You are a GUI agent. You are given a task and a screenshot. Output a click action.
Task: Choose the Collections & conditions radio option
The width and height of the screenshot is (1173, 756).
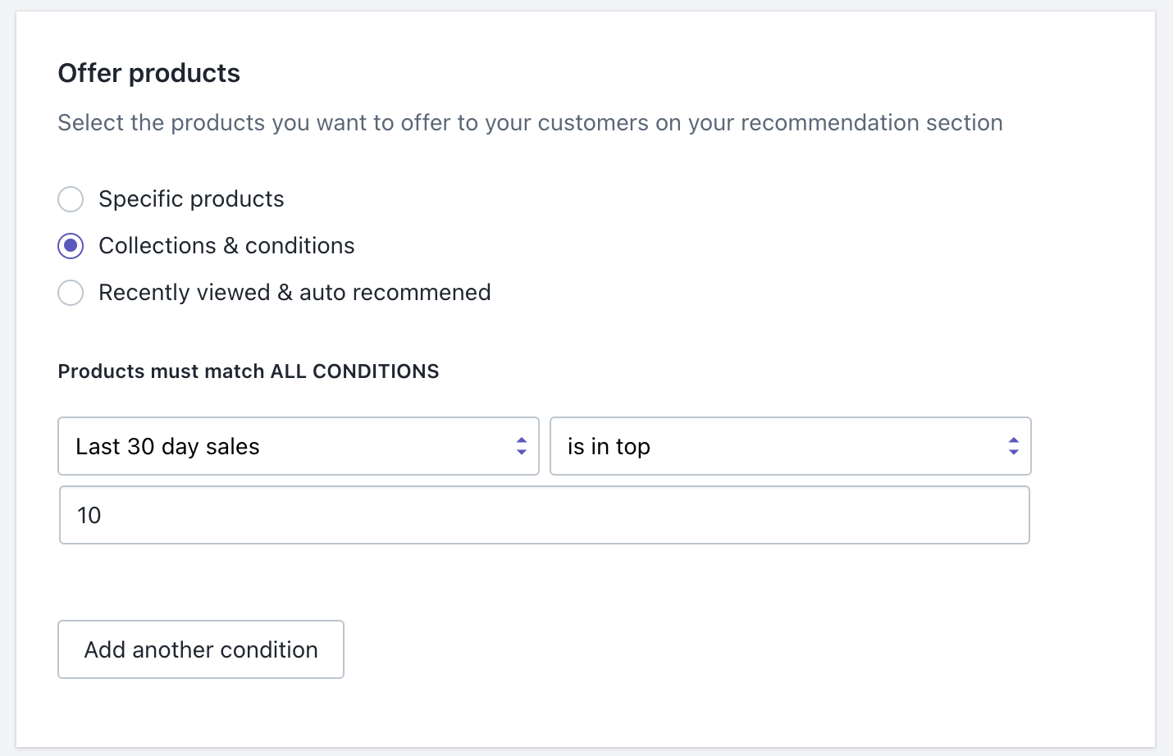coord(71,246)
